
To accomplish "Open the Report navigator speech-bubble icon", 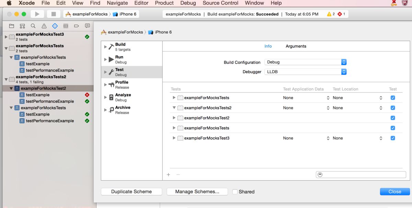I will [87, 26].
